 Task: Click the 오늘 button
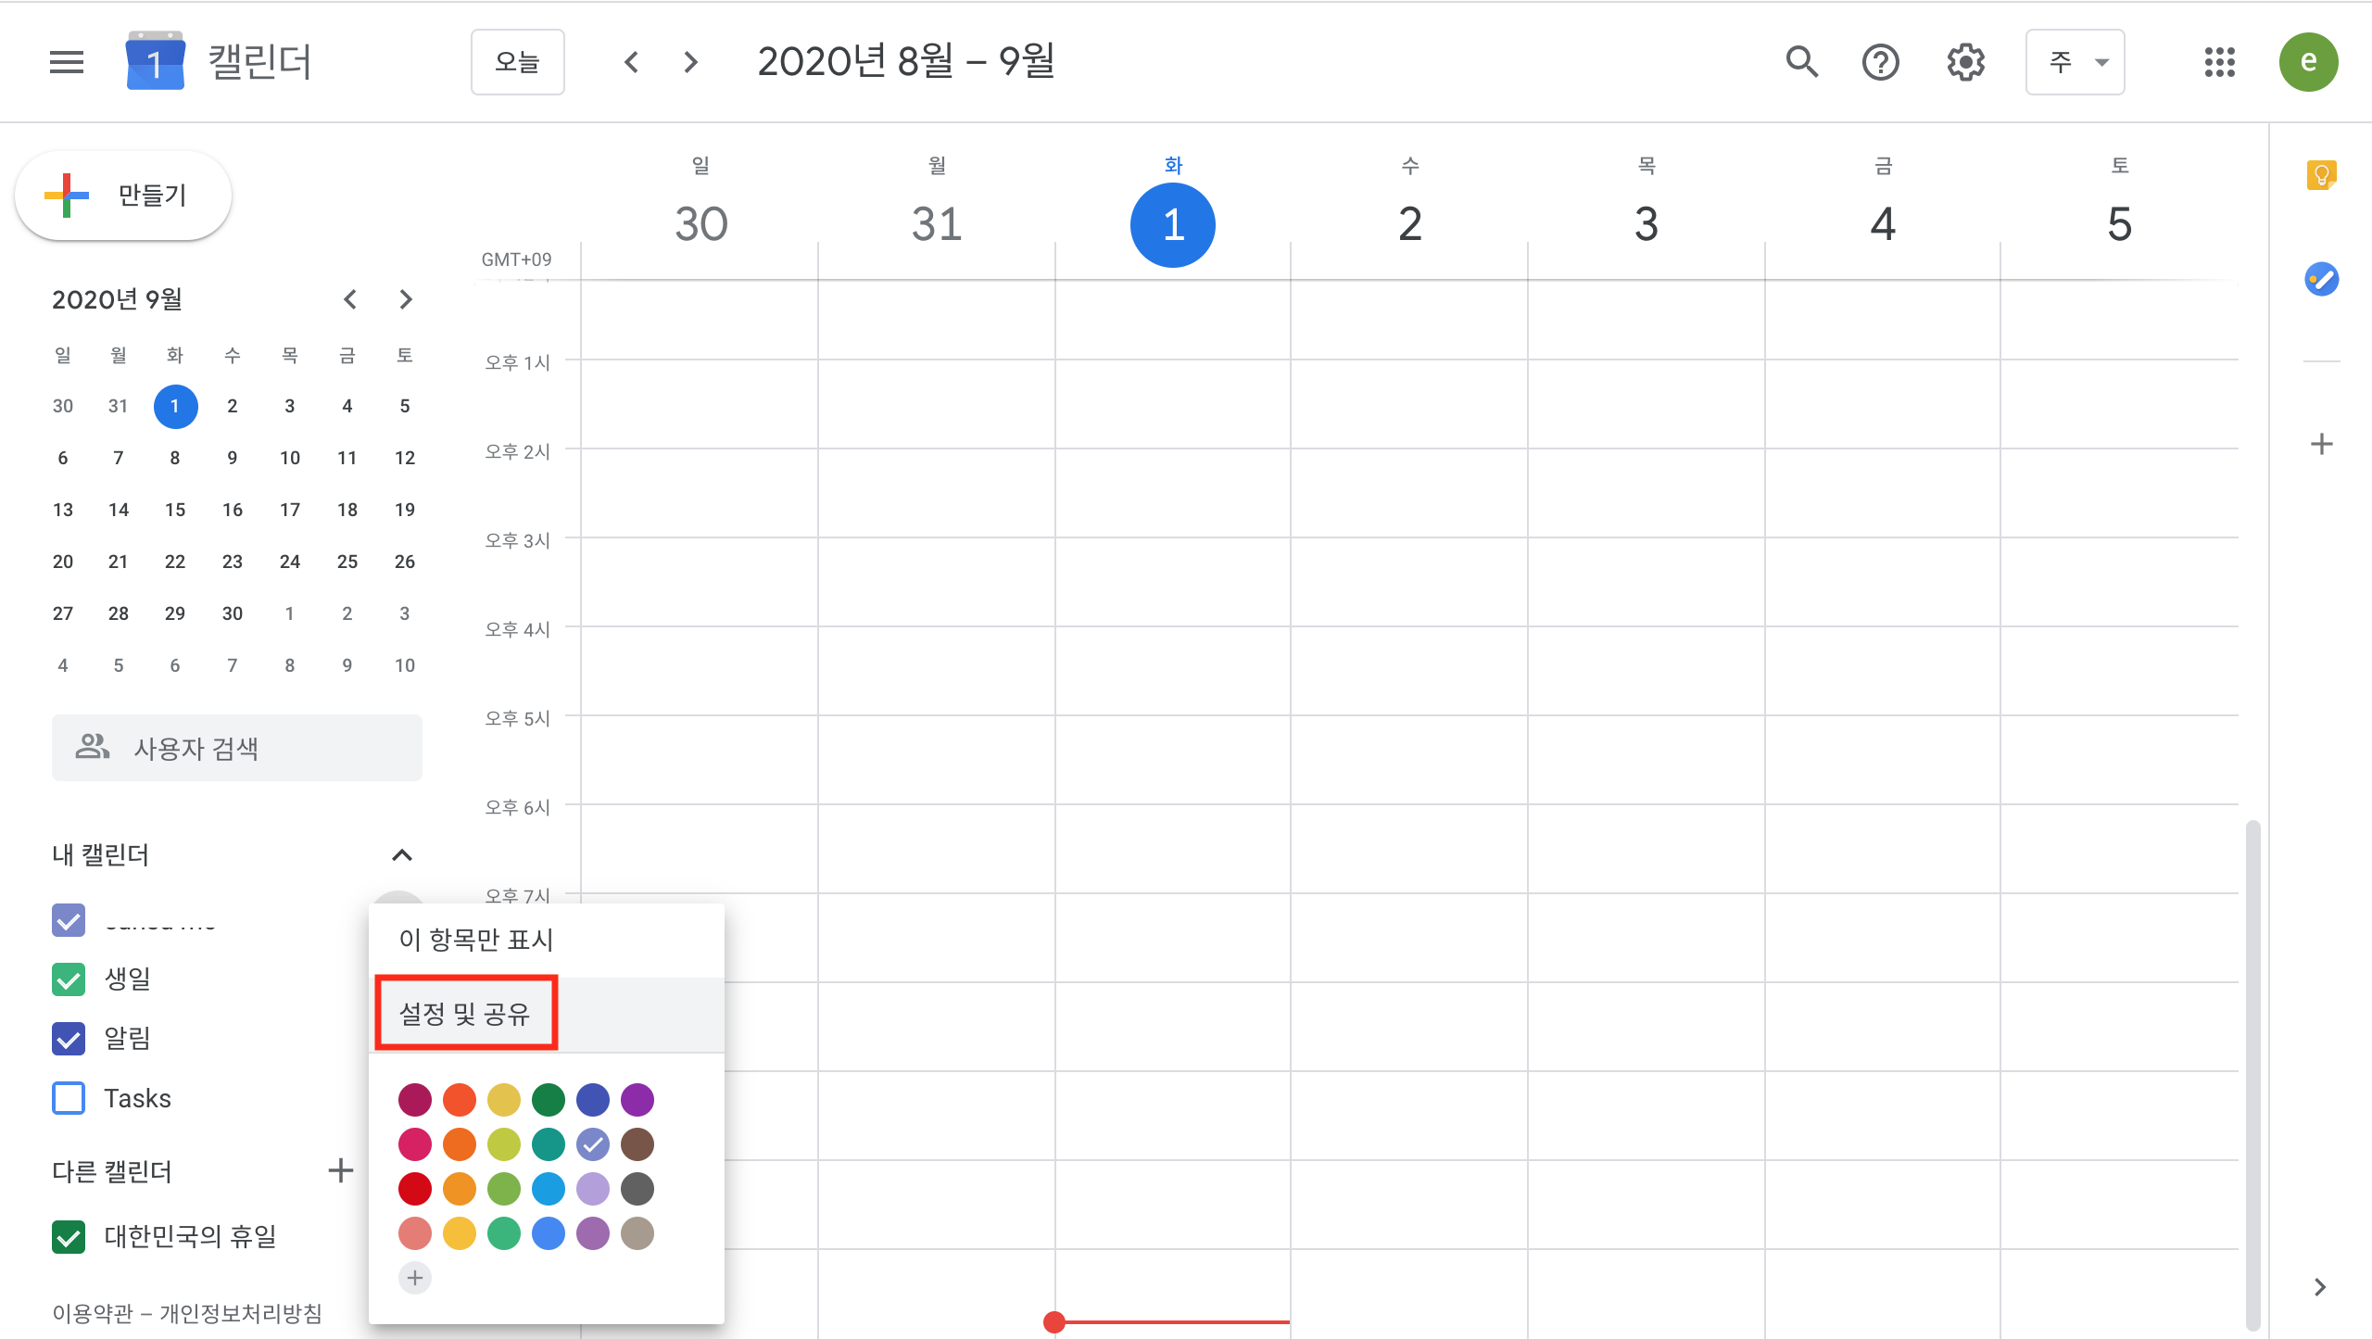pos(517,62)
